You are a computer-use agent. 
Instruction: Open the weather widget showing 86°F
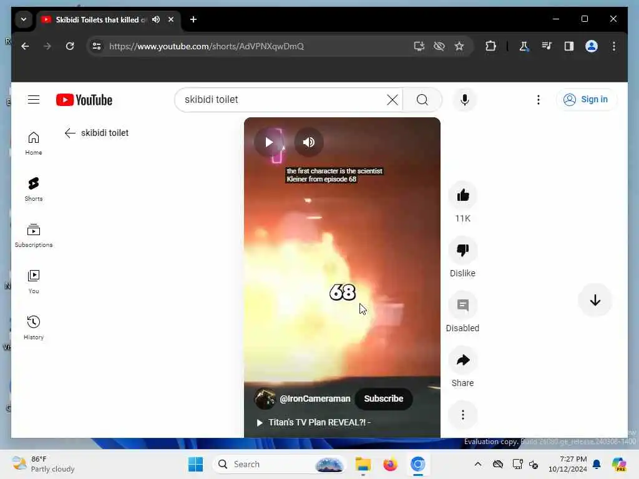tap(43, 464)
